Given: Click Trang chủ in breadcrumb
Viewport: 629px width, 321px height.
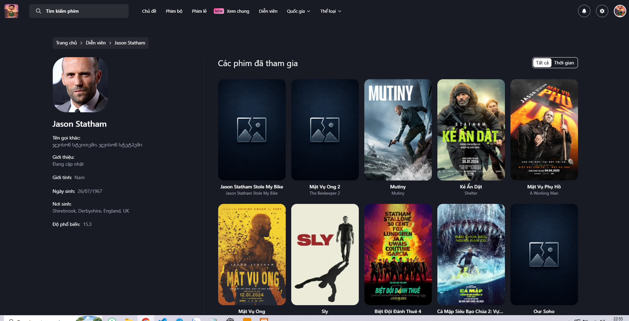Looking at the screenshot, I should pyautogui.click(x=67, y=43).
